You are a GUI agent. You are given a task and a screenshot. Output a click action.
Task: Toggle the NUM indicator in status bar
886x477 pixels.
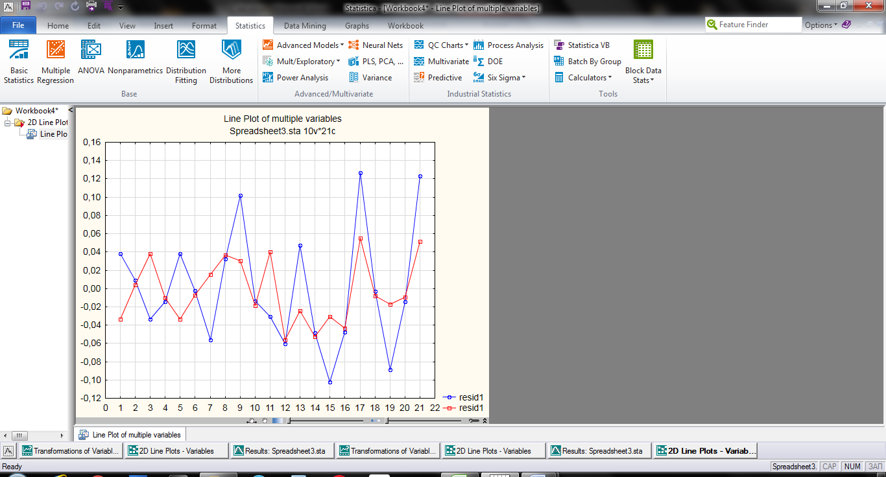click(852, 467)
